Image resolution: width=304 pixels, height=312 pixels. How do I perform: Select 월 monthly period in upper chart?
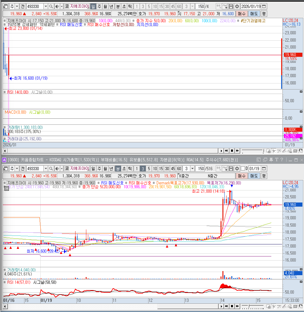coord(105,6)
